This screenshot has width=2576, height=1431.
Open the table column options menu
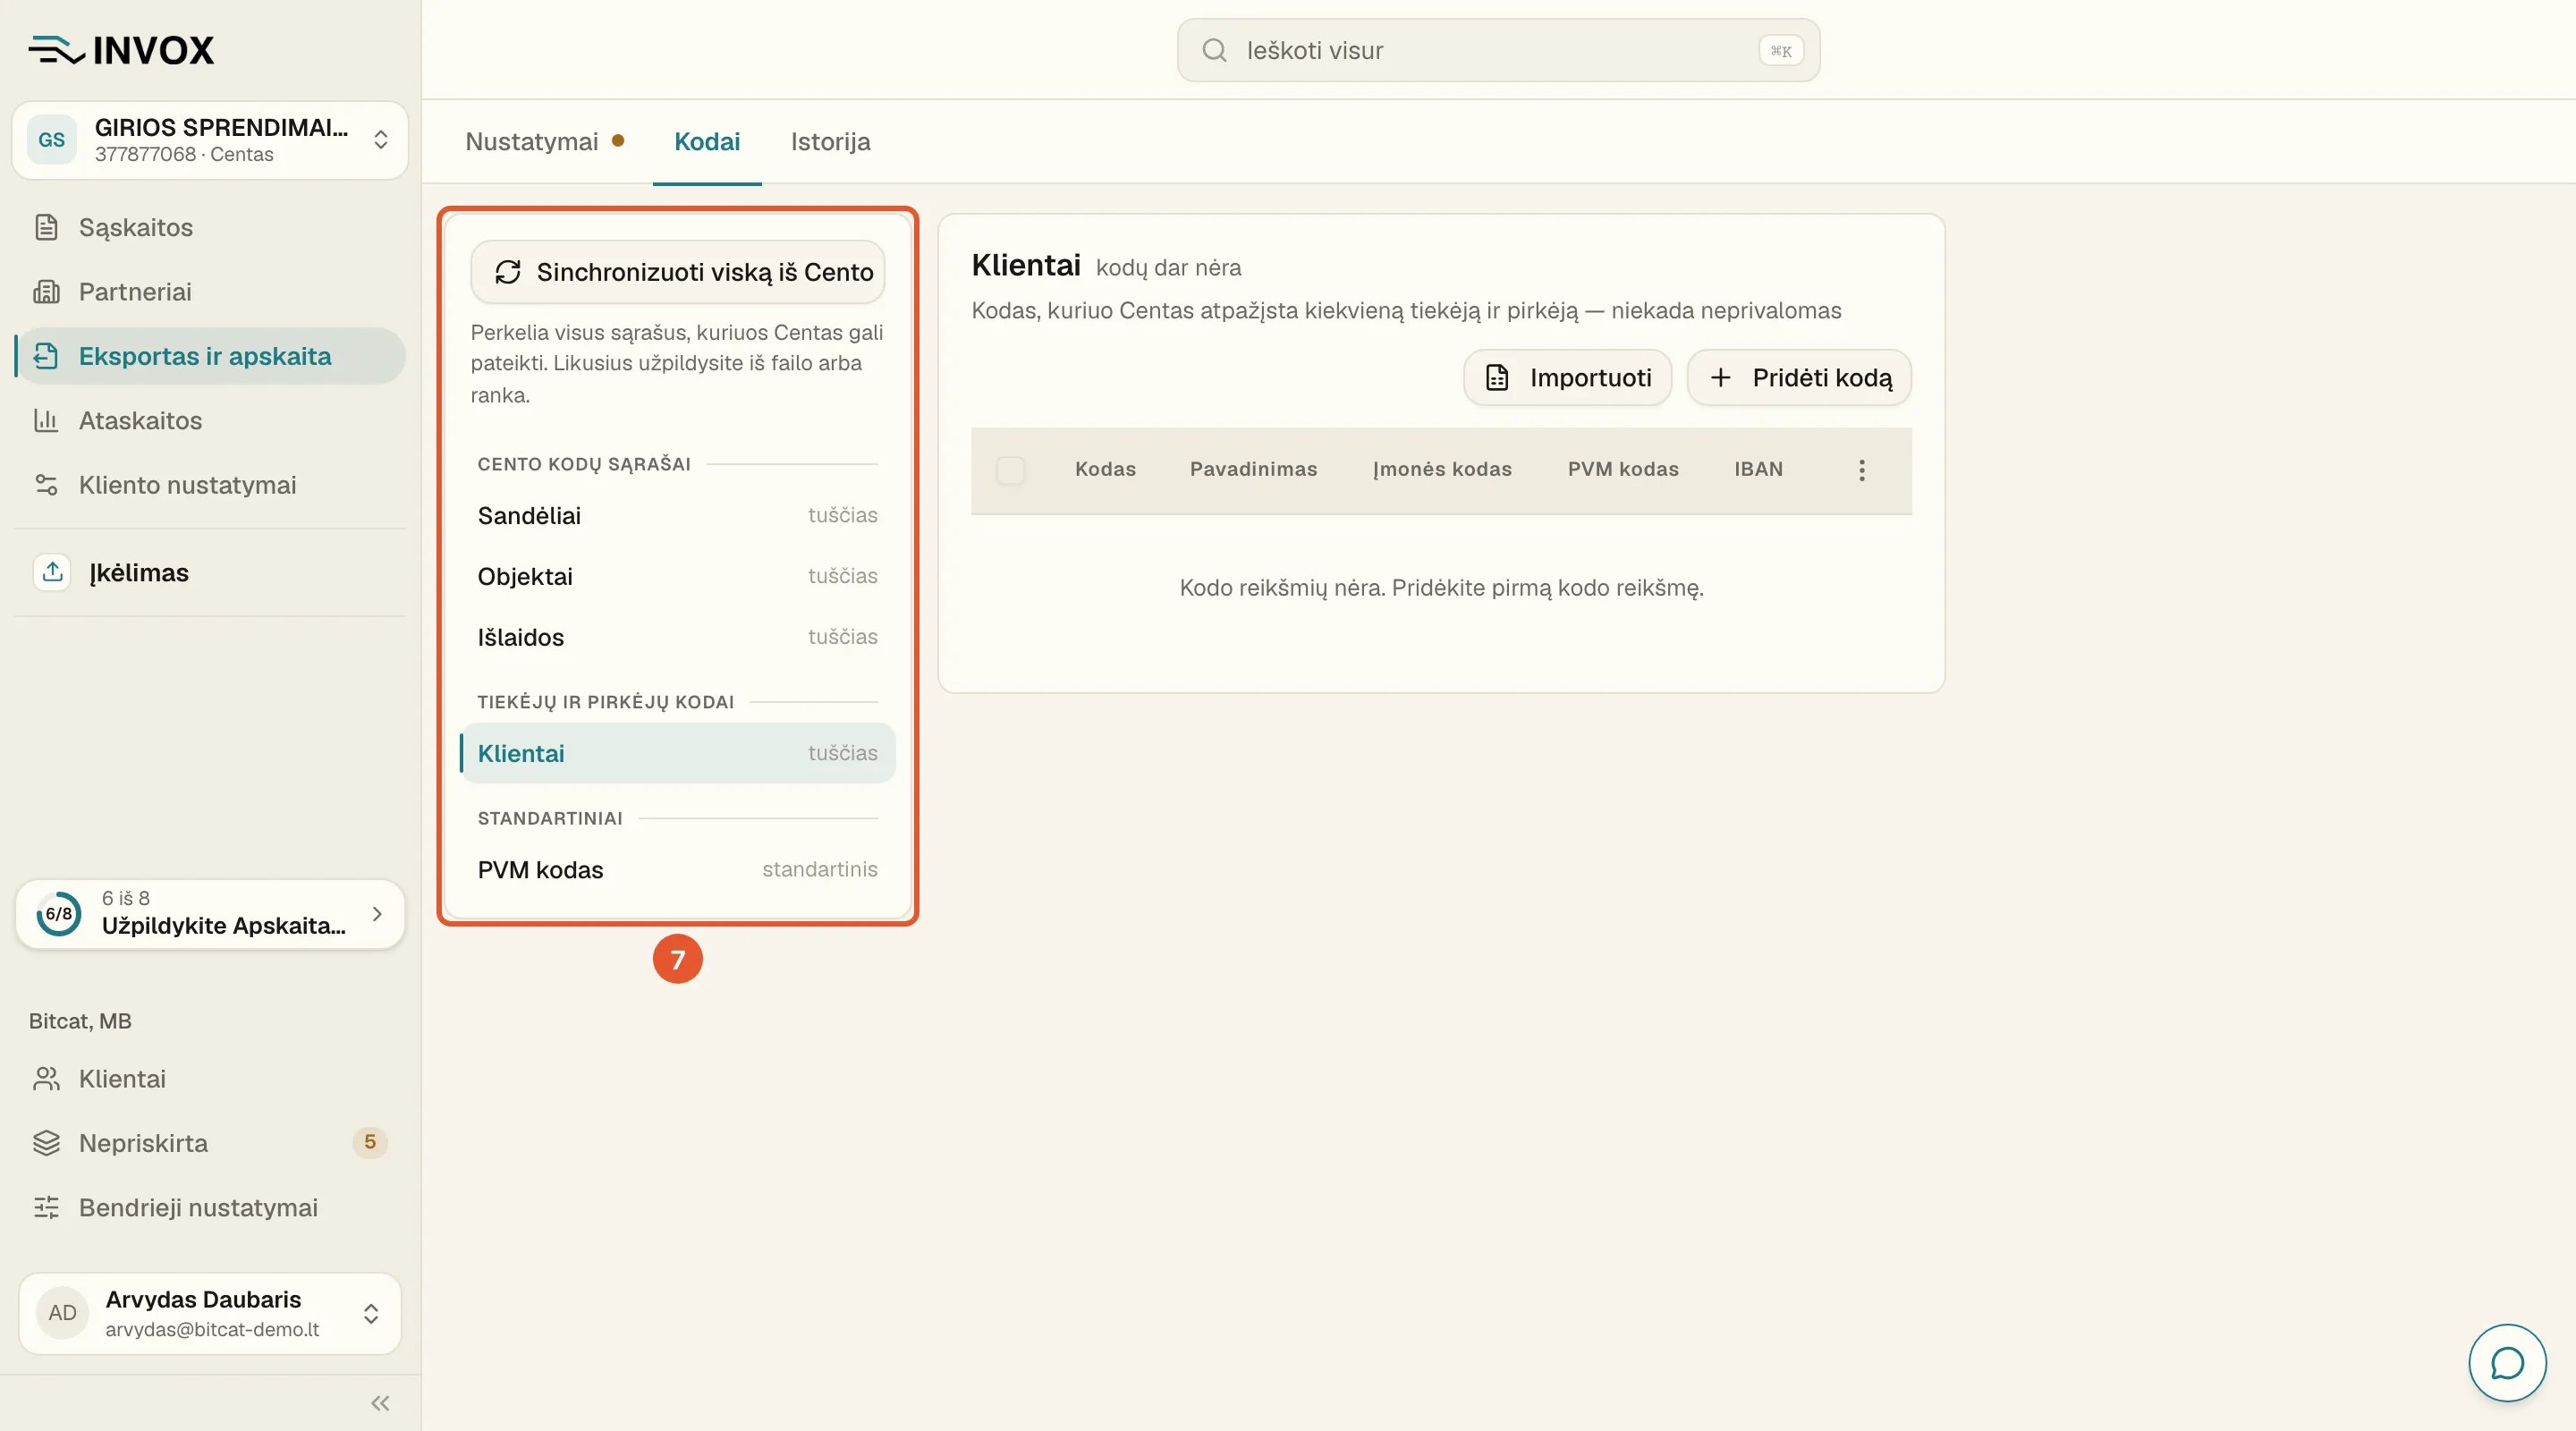point(1861,470)
